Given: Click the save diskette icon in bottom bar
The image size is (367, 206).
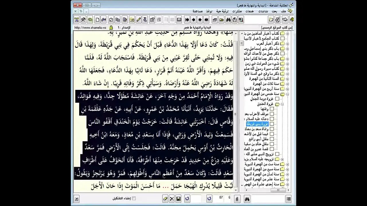Looking at the screenshot, I should click(x=178, y=199).
